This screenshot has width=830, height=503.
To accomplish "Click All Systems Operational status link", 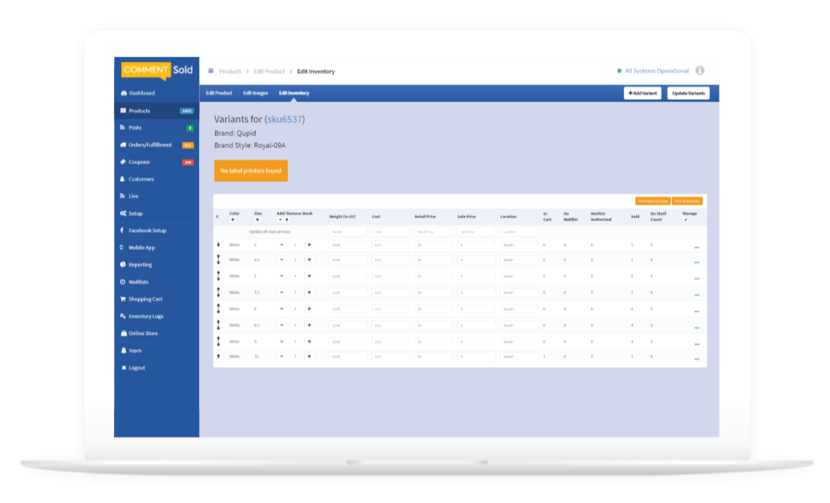I will [656, 71].
